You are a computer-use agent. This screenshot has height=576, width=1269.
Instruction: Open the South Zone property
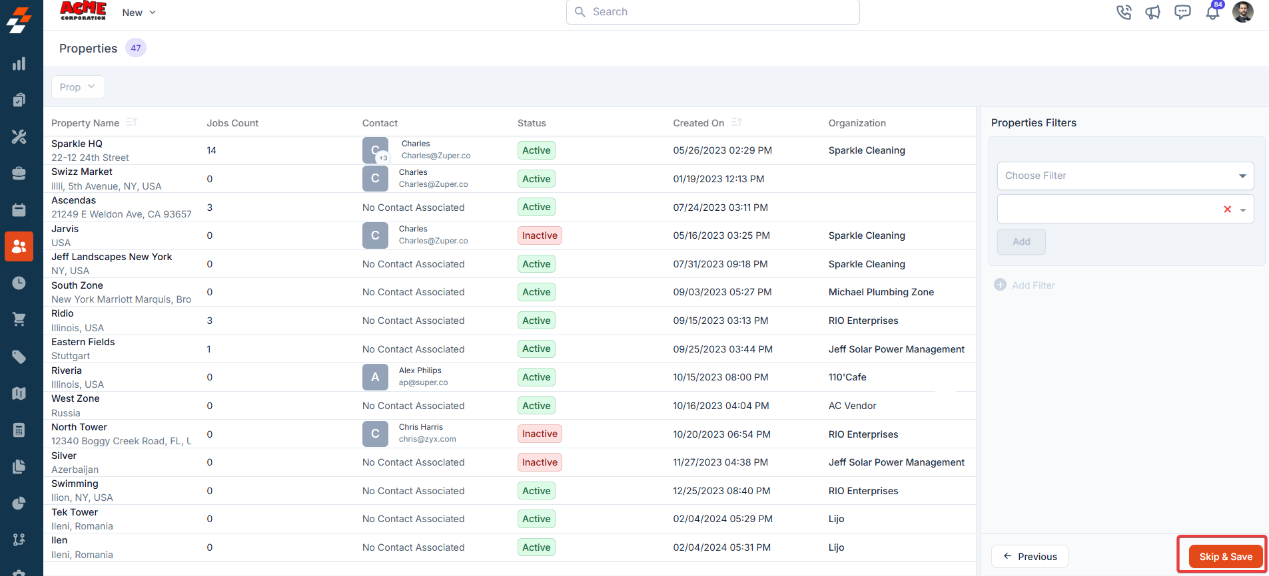pos(77,285)
